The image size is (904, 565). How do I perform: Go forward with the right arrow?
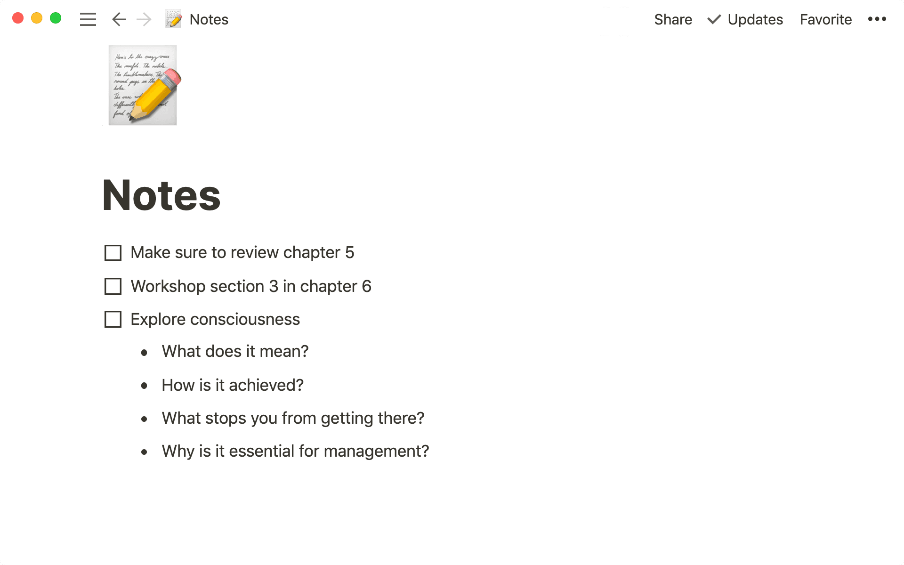point(144,19)
